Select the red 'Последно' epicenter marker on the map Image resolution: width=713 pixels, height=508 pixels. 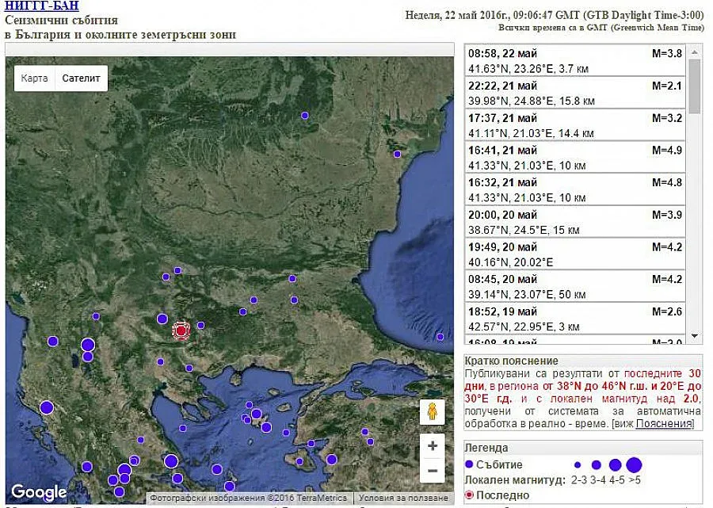pos(181,330)
